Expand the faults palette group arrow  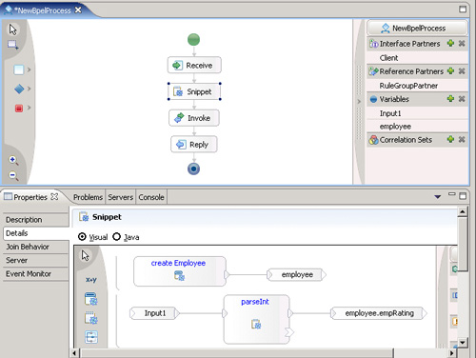pyautogui.click(x=29, y=108)
